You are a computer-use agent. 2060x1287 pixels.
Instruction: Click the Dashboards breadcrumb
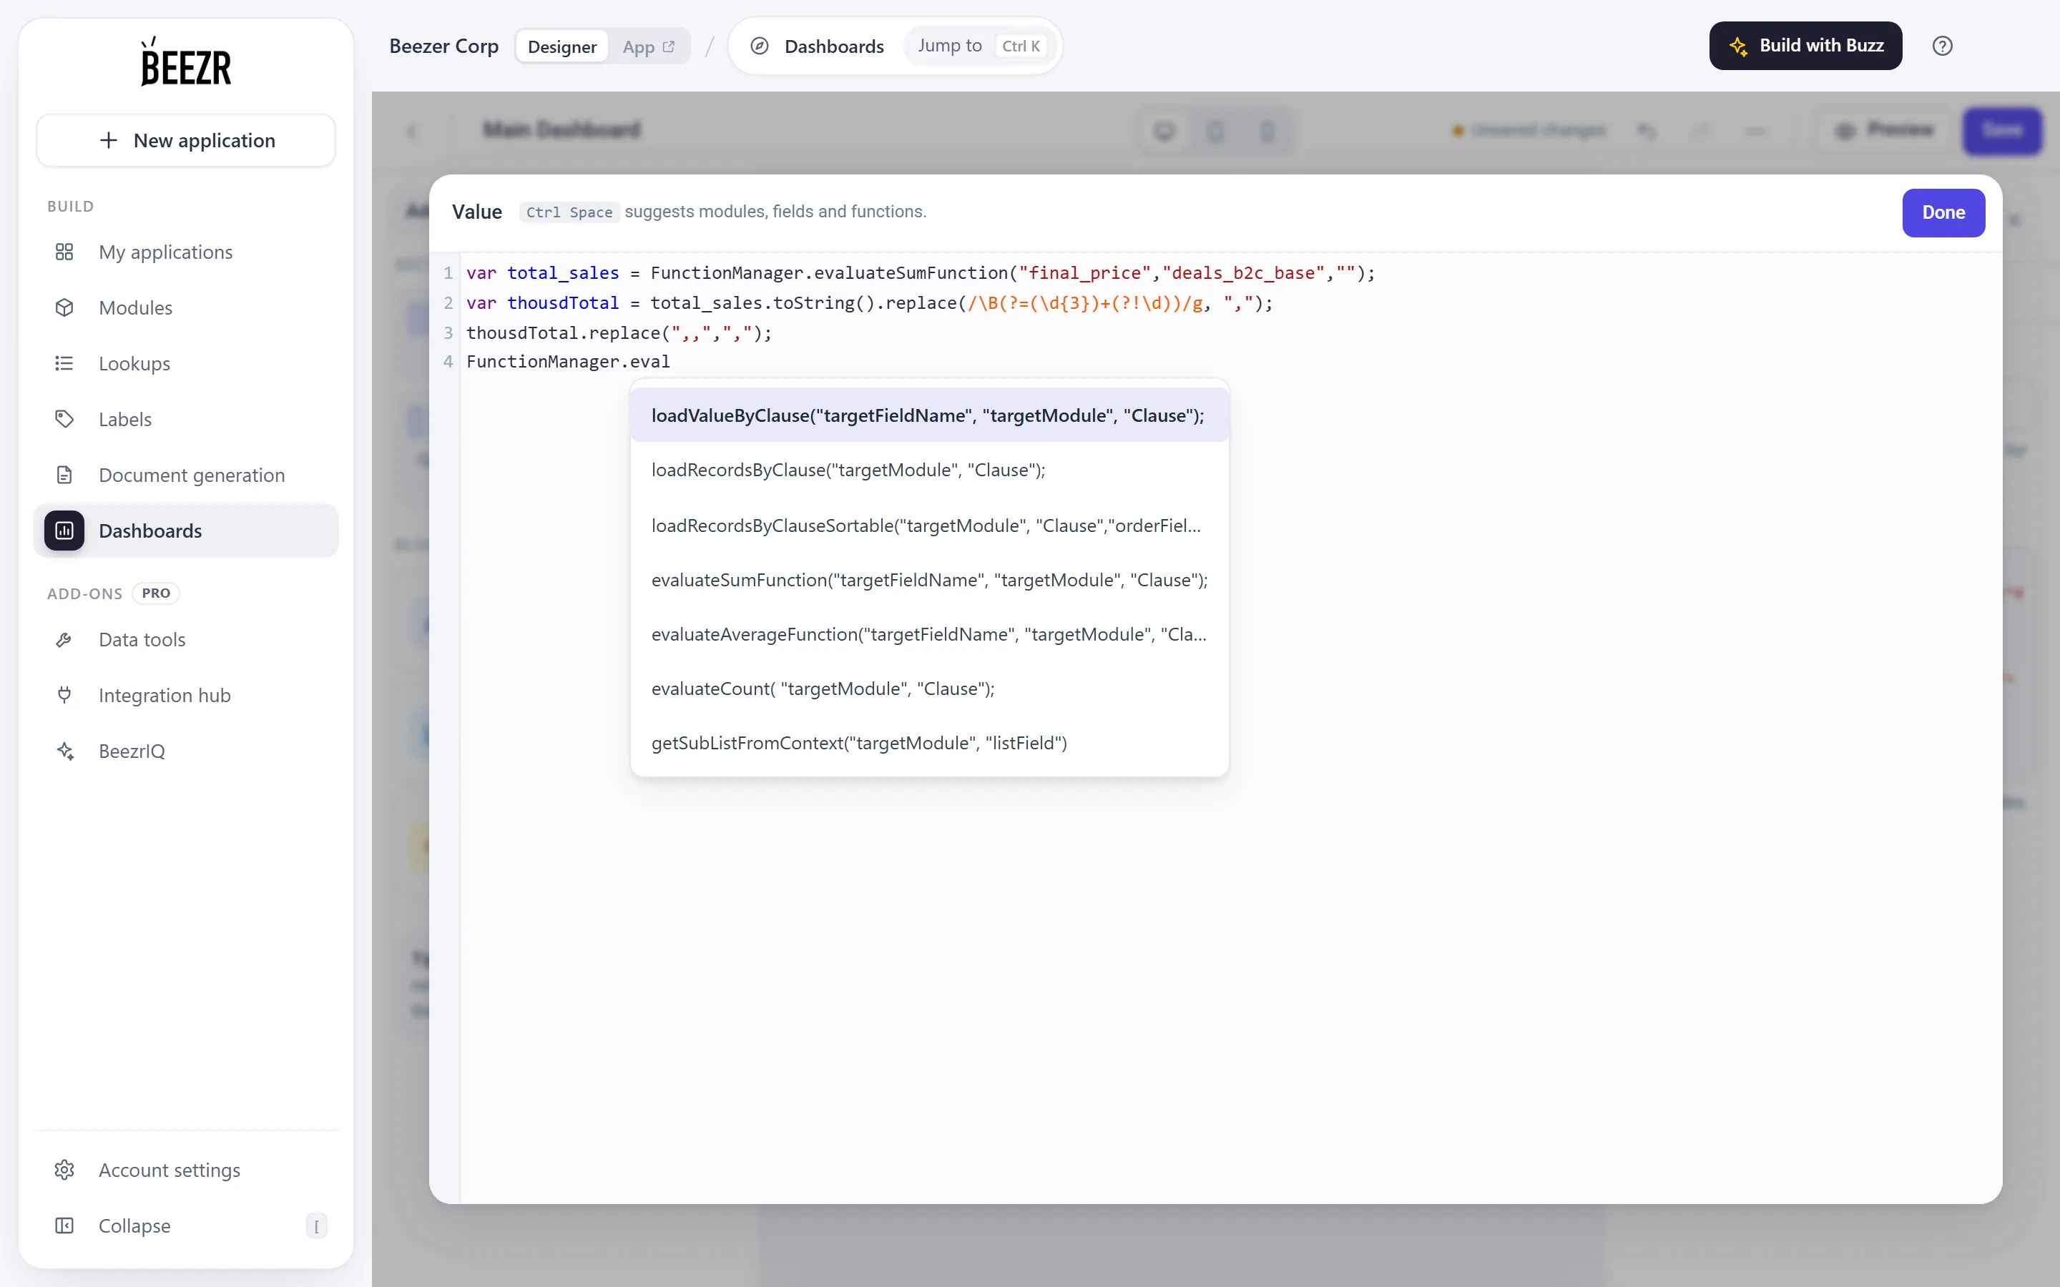[833, 46]
